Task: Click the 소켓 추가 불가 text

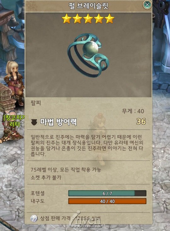Action: pyautogui.click(x=46, y=177)
